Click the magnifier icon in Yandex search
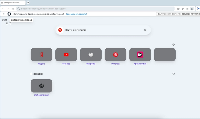200x119 pixels. coord(145,30)
